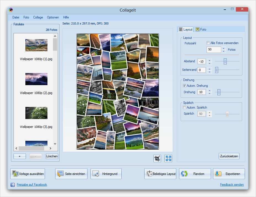Click the Exportieren export icon
Image resolution: width=256 pixels, height=197 pixels.
[218, 174]
